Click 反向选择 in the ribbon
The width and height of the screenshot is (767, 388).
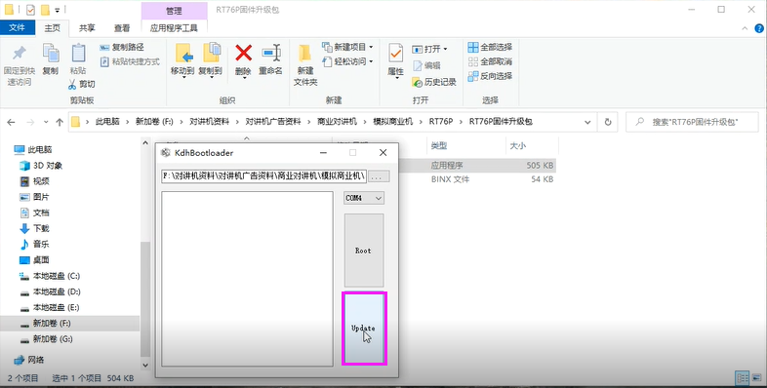(x=490, y=76)
